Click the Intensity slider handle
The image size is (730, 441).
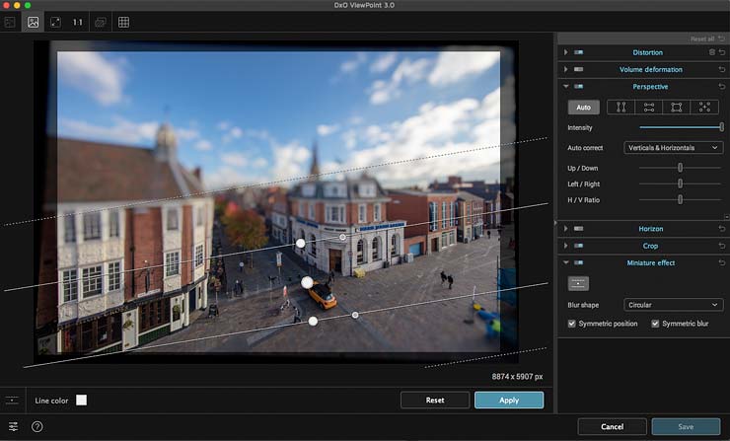[x=721, y=126]
